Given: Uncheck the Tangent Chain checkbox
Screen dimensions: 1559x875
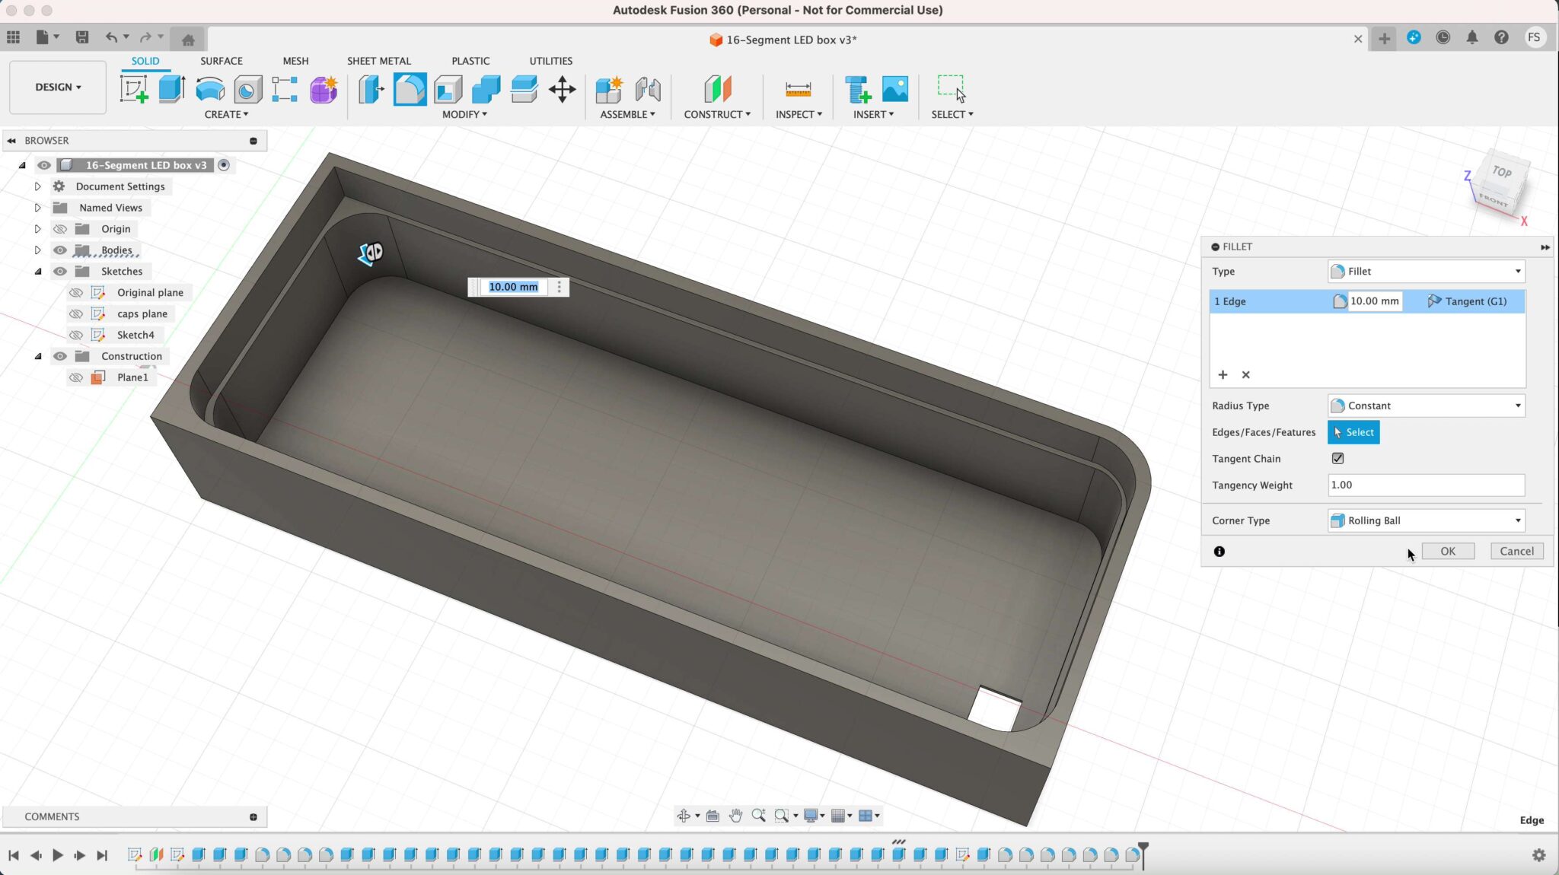Looking at the screenshot, I should [1338, 458].
